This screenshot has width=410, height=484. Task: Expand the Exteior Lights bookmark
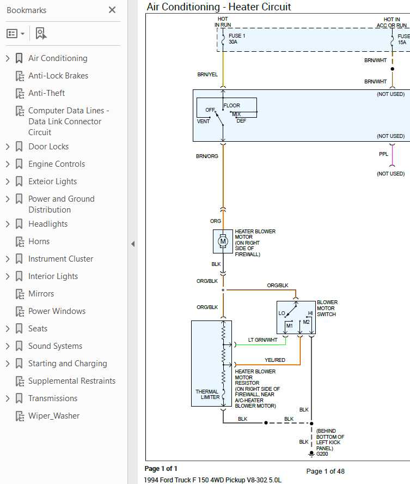[x=8, y=181]
